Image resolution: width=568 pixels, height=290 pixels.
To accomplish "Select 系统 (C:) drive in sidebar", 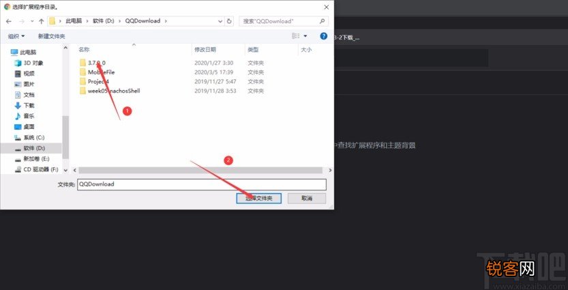I will (34, 137).
